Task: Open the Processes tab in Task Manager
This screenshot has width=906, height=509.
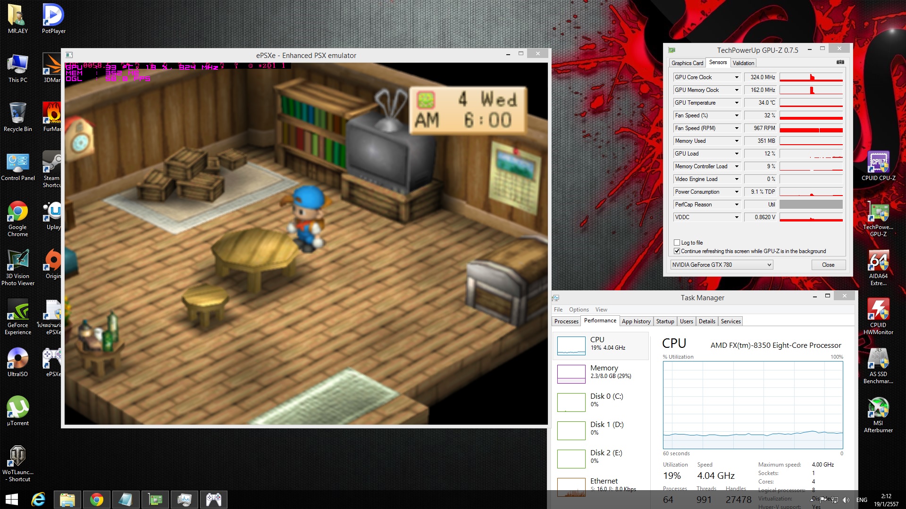Action: [566, 321]
